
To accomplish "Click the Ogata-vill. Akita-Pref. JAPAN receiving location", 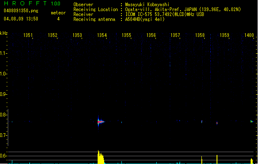I will (x=183, y=9).
